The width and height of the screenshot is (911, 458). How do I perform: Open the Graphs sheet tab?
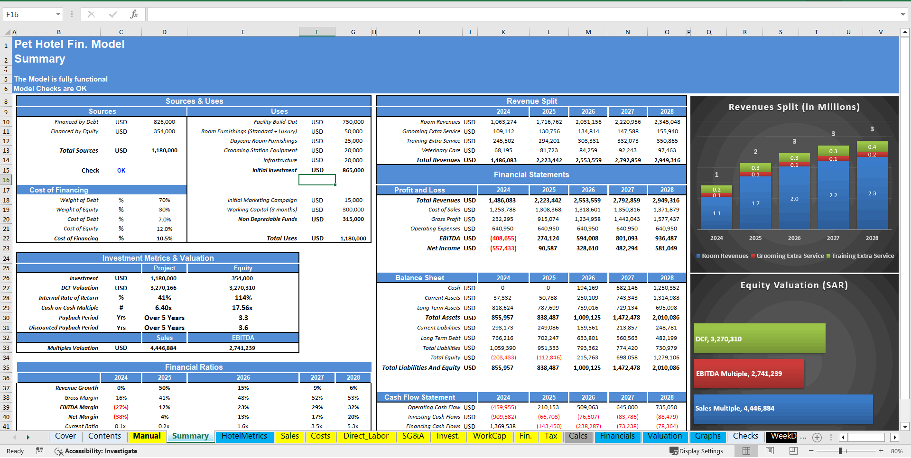click(x=707, y=436)
